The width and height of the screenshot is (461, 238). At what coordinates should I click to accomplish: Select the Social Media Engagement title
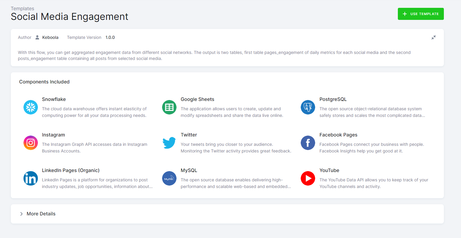69,17
